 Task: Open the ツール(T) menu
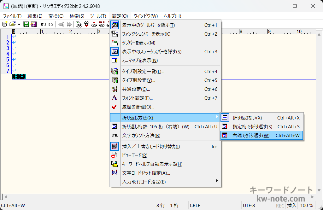98,16
